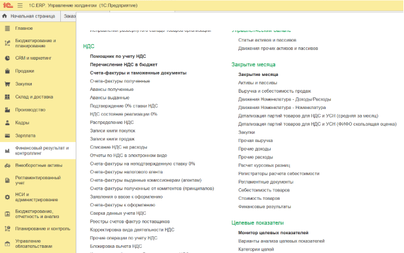Open Регистраторы расчета себестоимости

[x=279, y=173]
